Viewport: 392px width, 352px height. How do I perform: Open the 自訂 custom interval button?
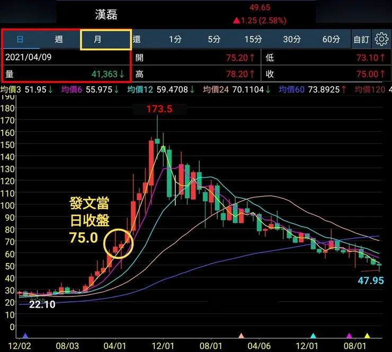tap(361, 39)
